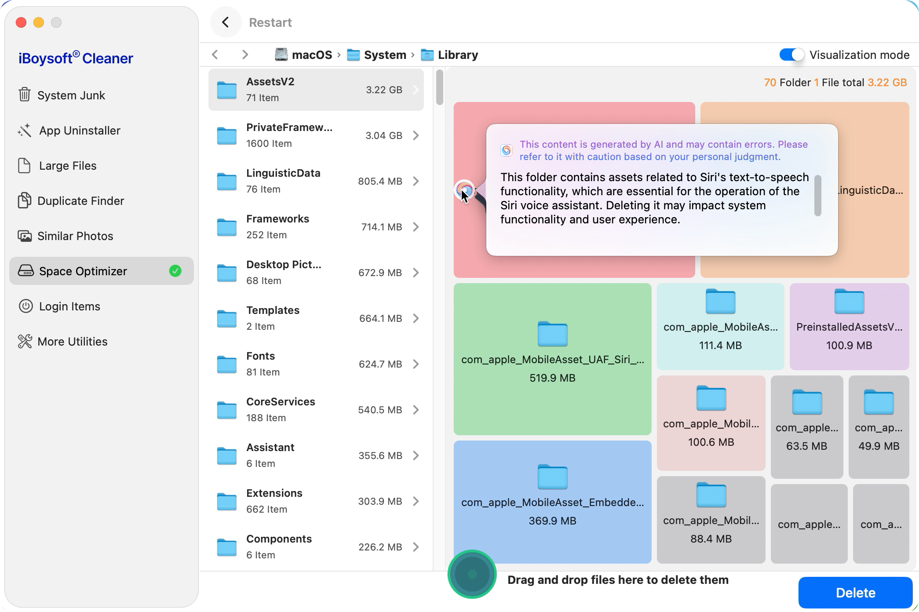Screen dimensions: 919x612
Task: Click the green circular drop zone for deletion
Action: coord(472,574)
